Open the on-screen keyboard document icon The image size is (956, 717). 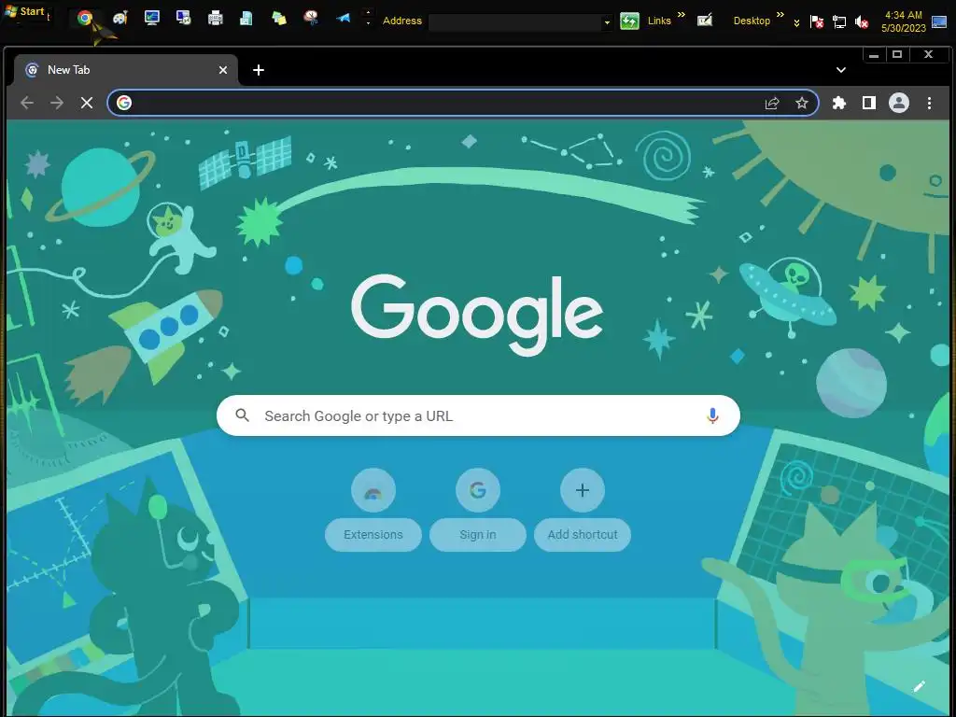246,19
